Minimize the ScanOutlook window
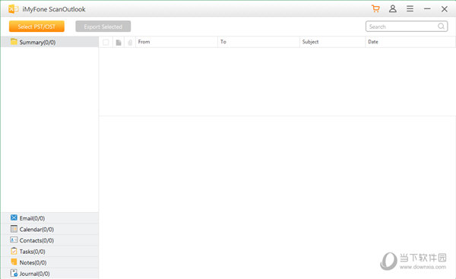This screenshot has height=279, width=456. coord(427,8)
